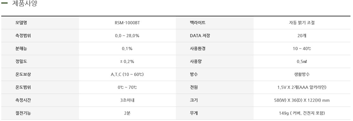Click the 절전기능 value 2분
The image size is (353, 121).
click(127, 113)
